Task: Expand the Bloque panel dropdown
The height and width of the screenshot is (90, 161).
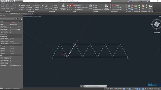Action: click(x=96, y=11)
